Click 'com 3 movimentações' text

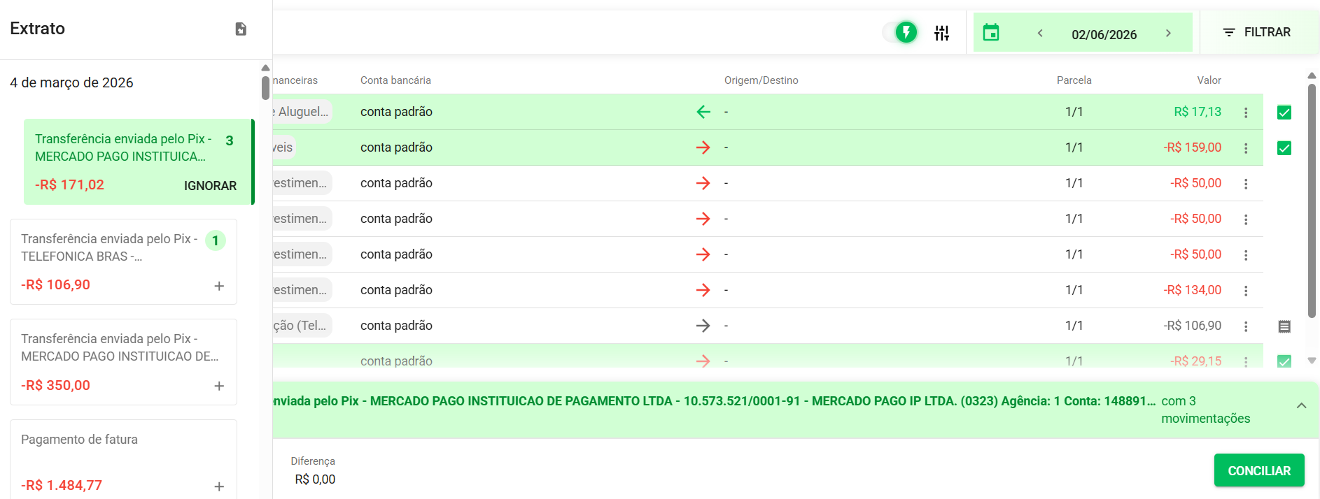tap(1205, 410)
